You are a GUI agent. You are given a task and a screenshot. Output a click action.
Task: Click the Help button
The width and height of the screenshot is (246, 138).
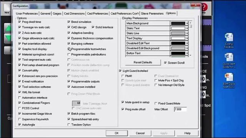187,133
